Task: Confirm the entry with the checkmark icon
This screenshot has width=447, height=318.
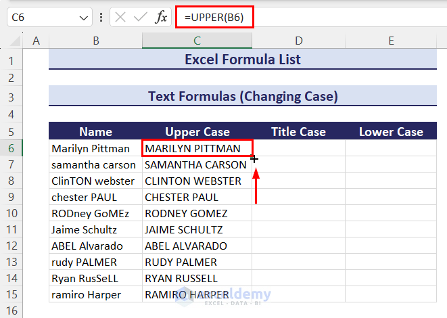Action: 140,18
